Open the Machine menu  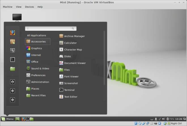(x=8, y=7)
